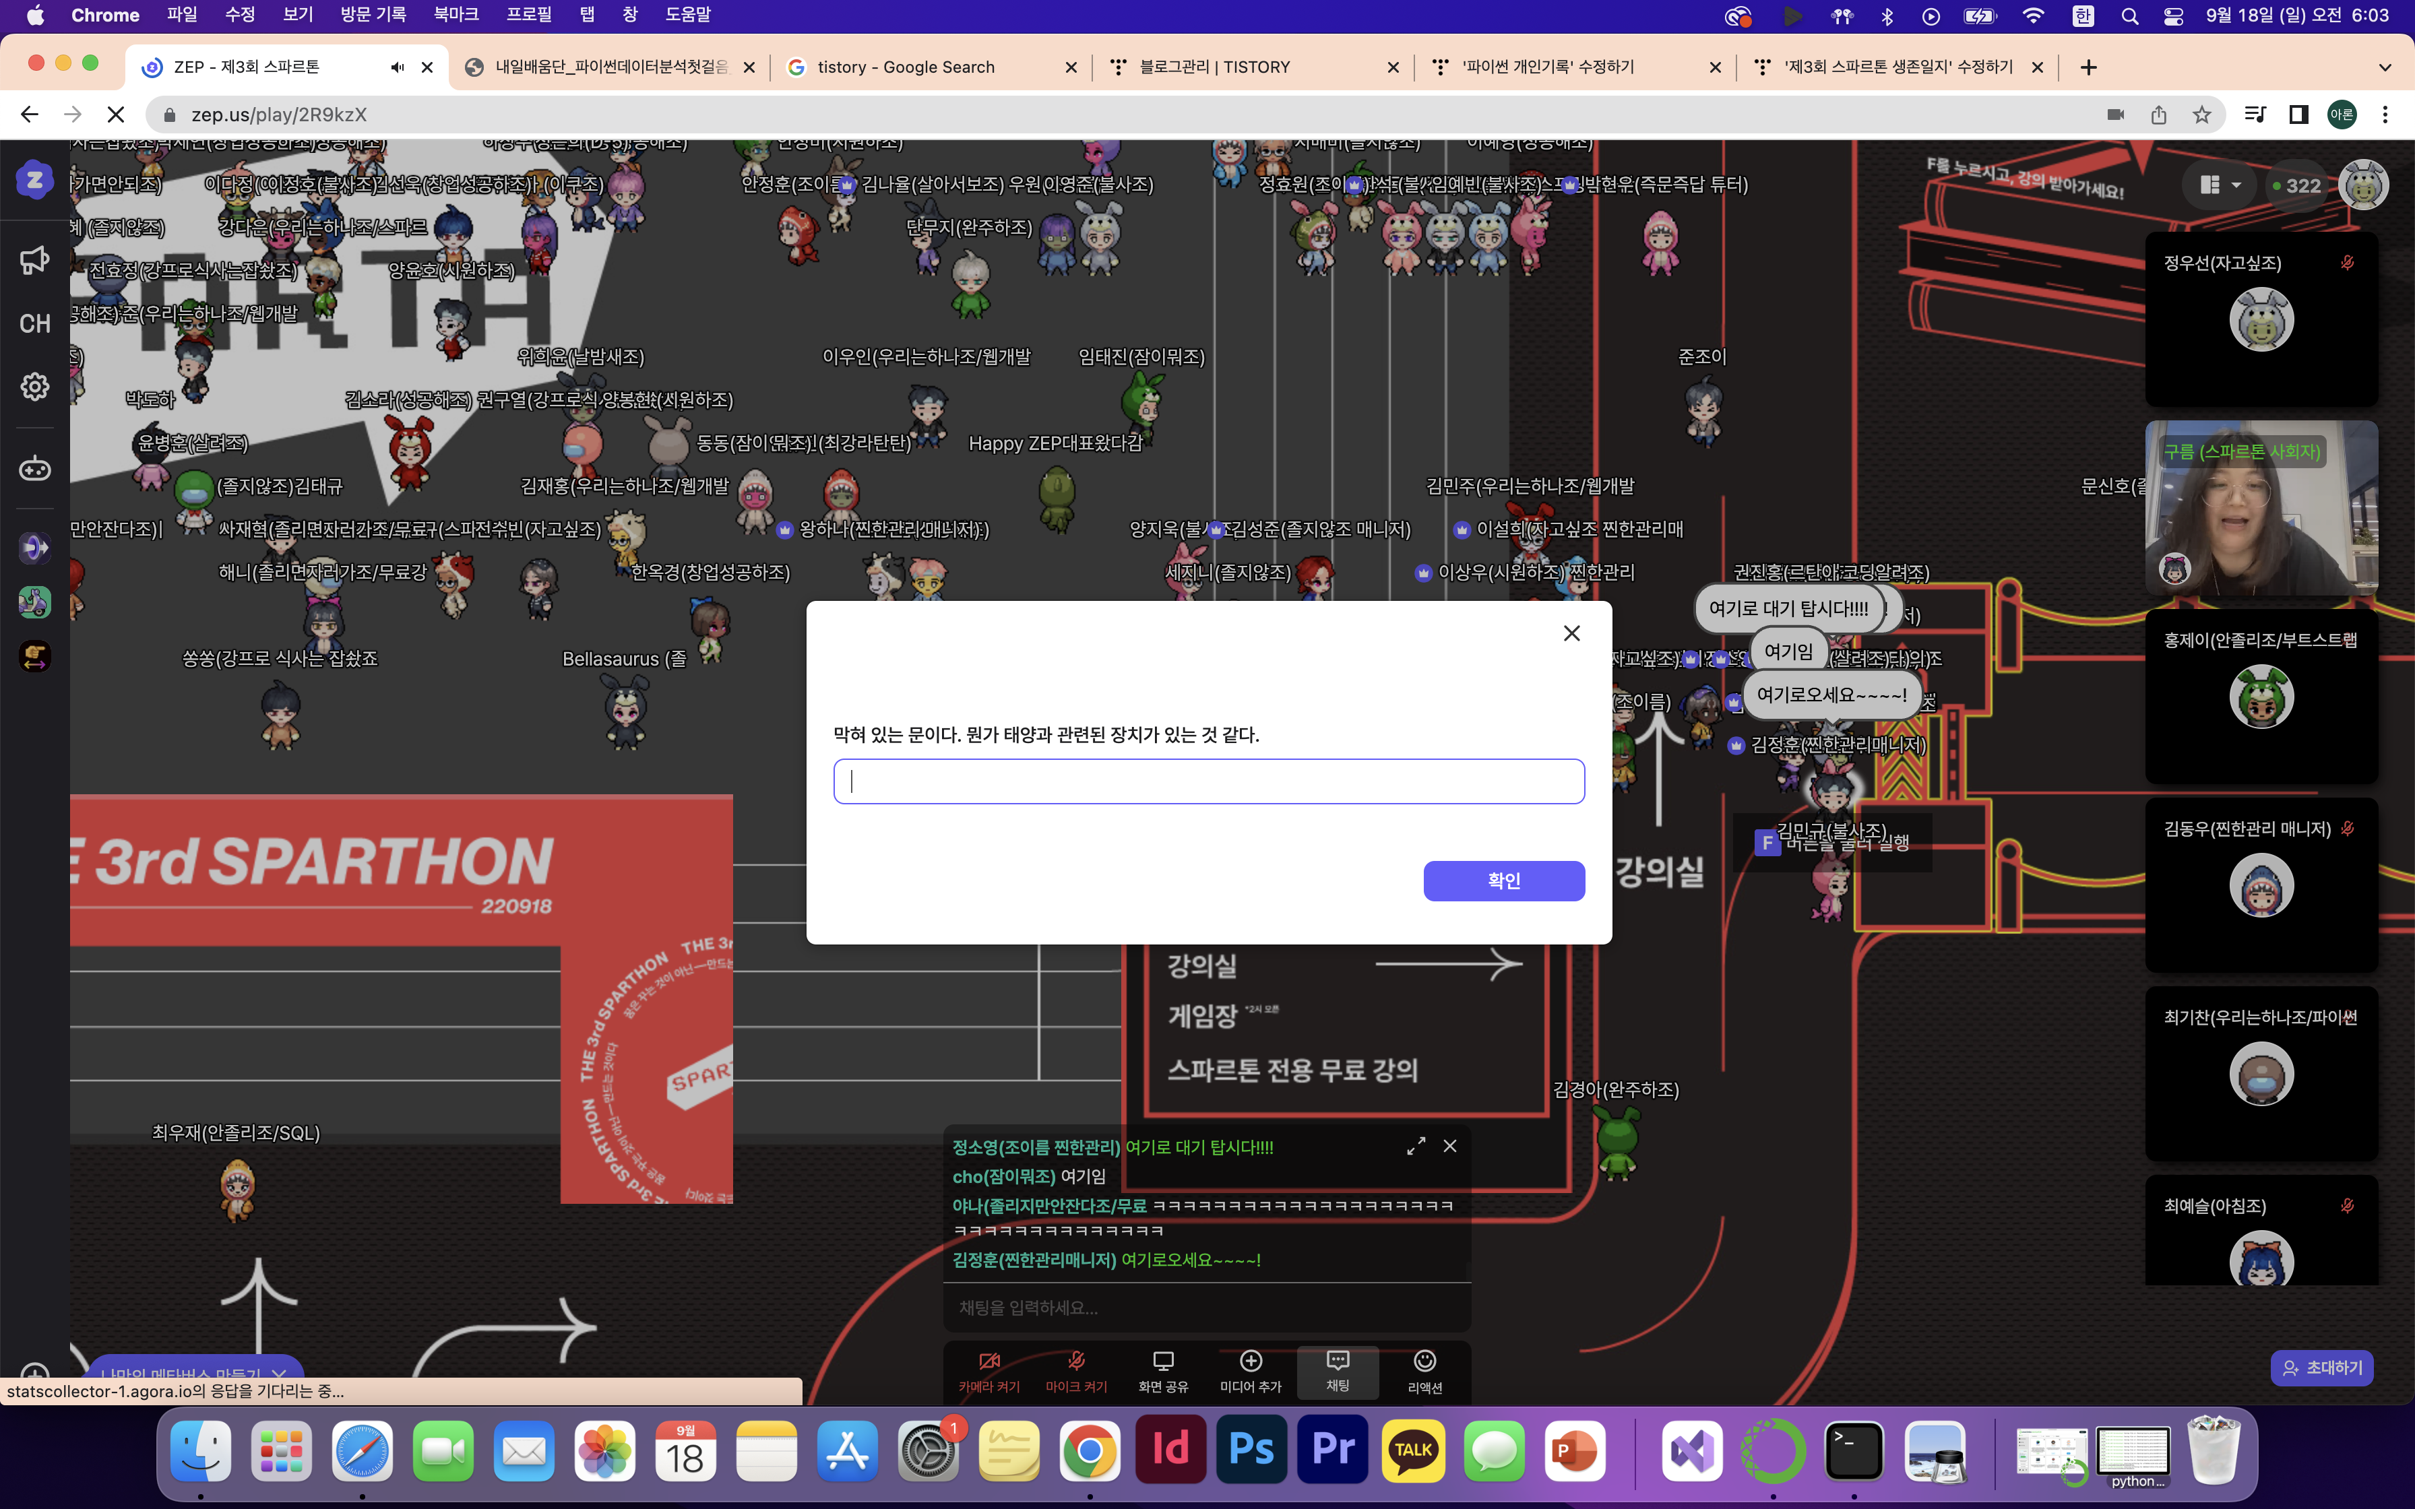2415x1509 pixels.
Task: Click the ZEP announcement megaphone sidebar icon
Action: [x=34, y=259]
